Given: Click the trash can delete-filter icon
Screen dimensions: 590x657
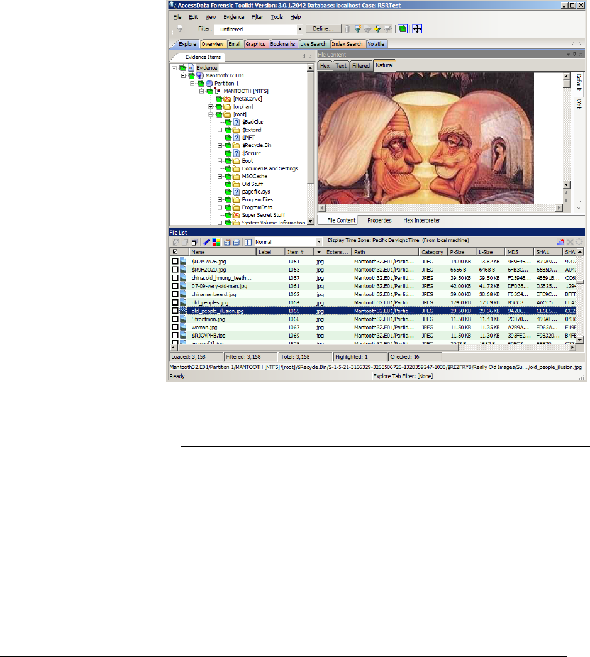Looking at the screenshot, I should point(347,29).
